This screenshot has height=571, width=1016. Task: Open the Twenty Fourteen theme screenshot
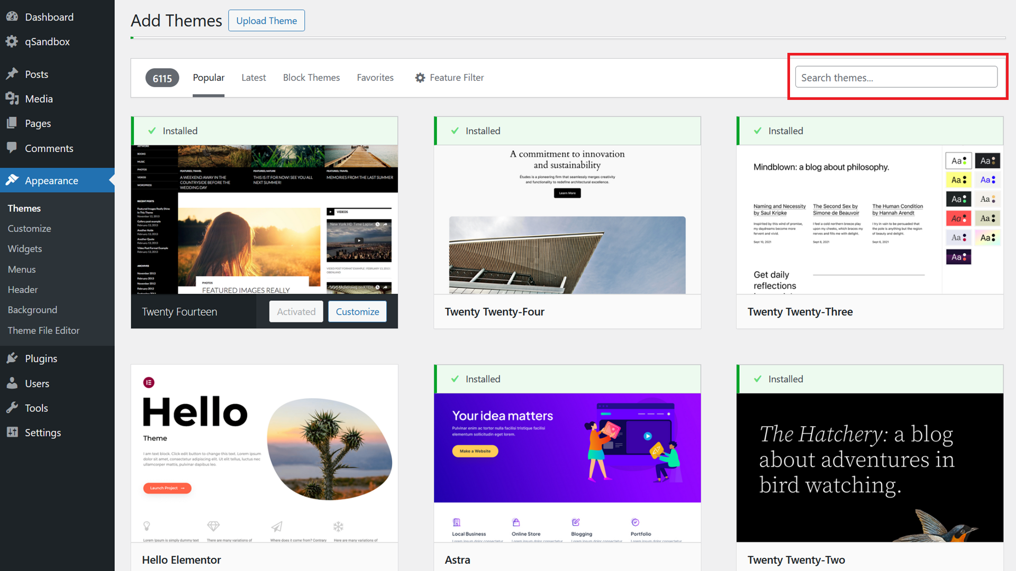[265, 219]
